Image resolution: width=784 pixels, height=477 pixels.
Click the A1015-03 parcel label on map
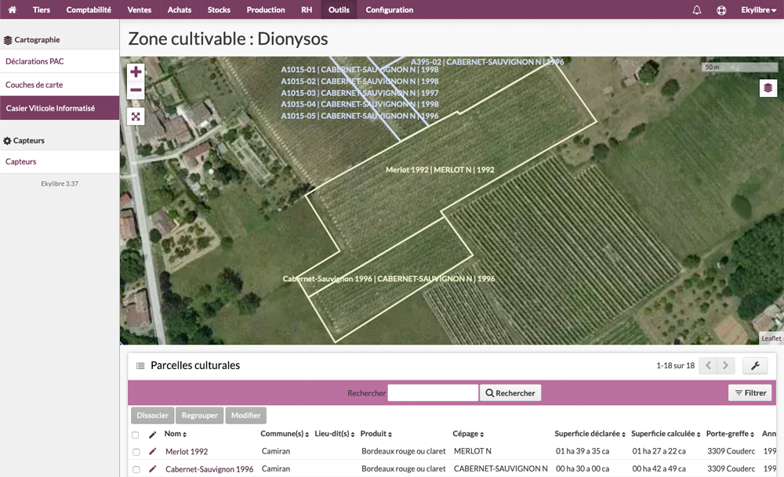(360, 93)
